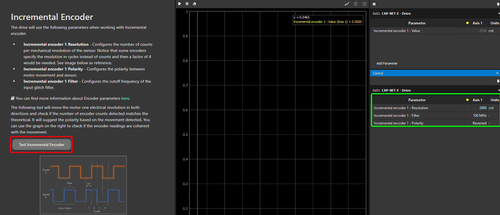The height and width of the screenshot is (215, 500).
Task: Delete the monitored parameters with the top trash icon
Action: click(498, 4)
